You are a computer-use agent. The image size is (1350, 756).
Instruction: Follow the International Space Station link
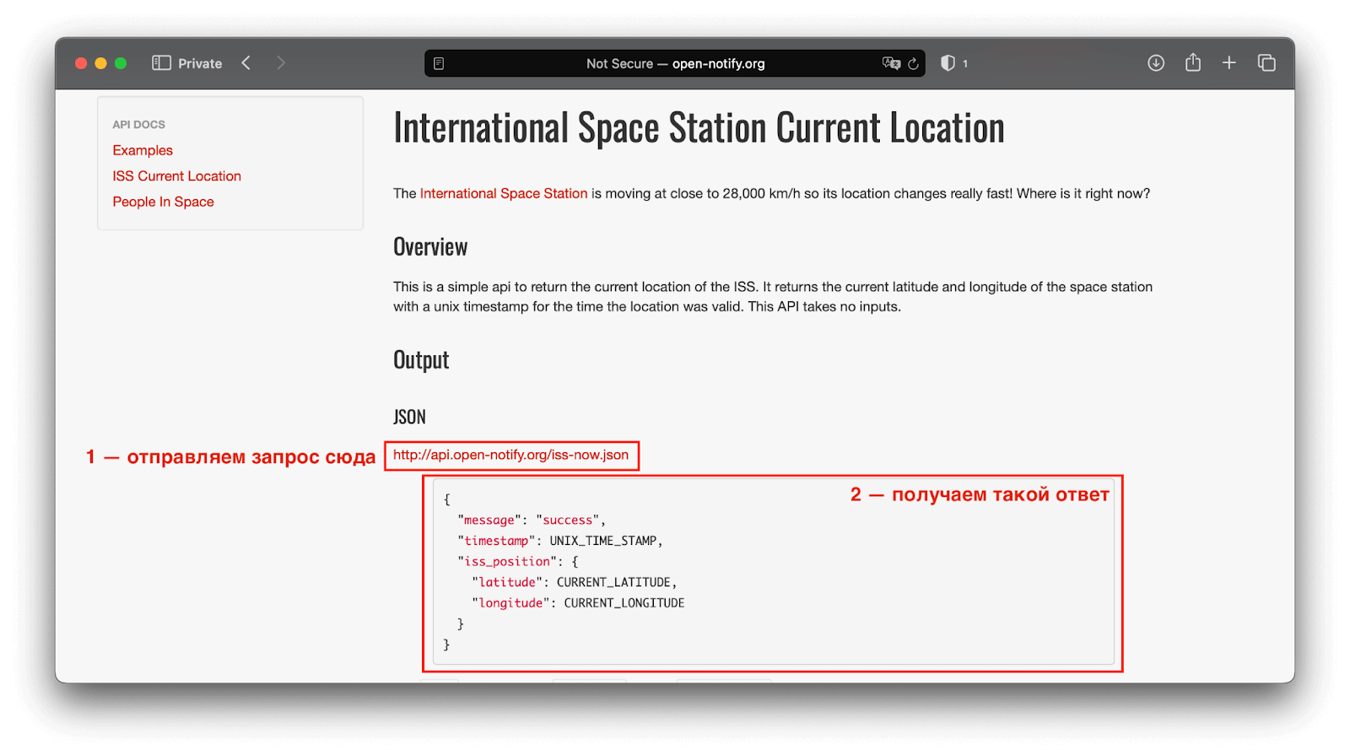(504, 193)
